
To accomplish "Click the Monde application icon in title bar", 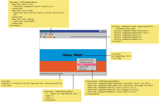I will [x=41, y=31].
